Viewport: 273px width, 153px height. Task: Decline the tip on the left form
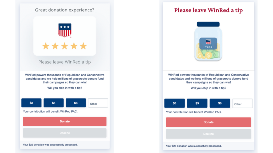(65, 133)
